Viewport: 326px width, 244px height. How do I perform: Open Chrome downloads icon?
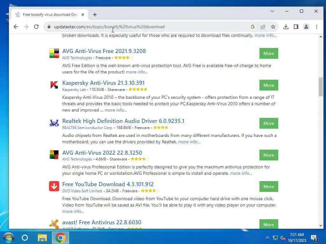pyautogui.click(x=286, y=27)
